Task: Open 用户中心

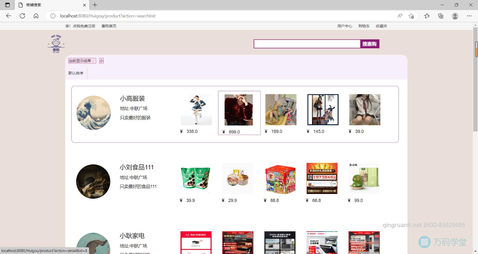Action: [345, 26]
